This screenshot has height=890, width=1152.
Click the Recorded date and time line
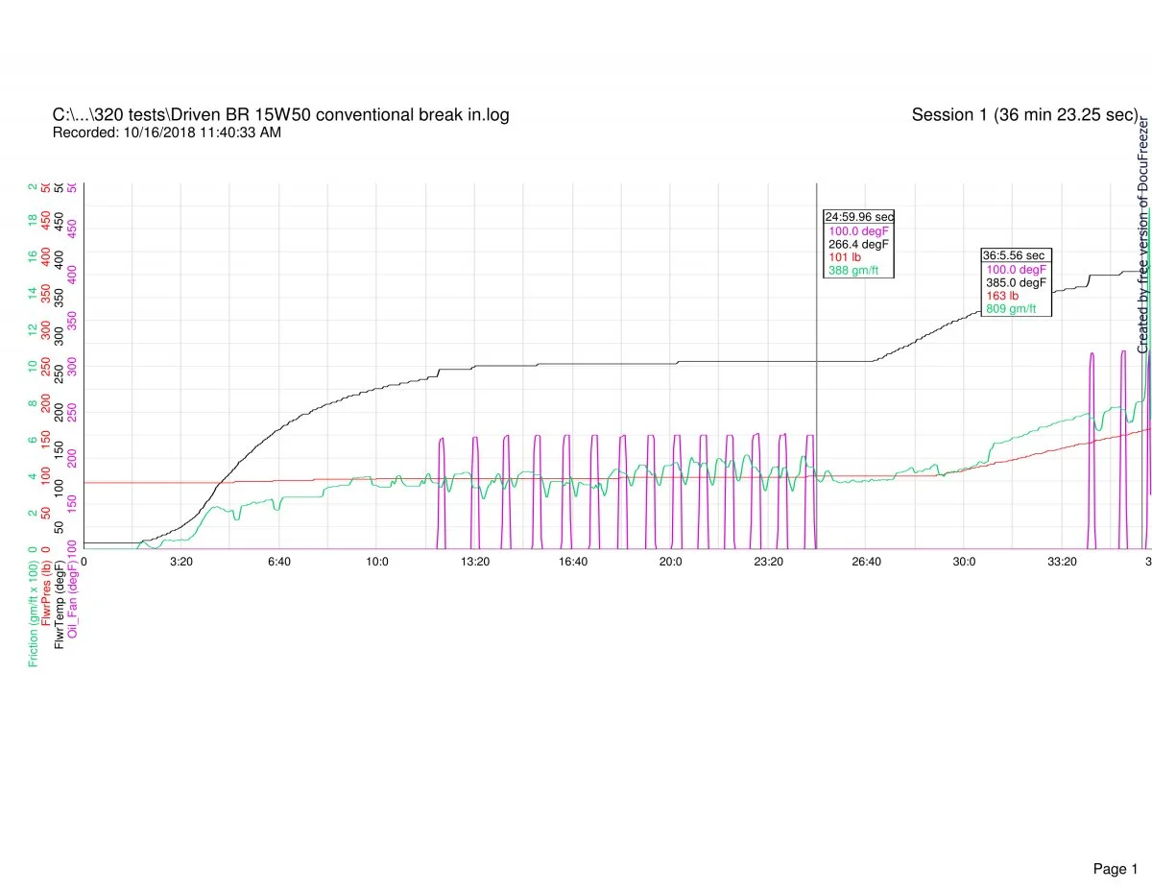coord(166,132)
